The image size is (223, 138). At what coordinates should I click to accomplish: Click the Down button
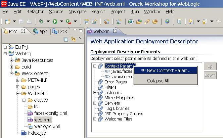[x=210, y=75]
